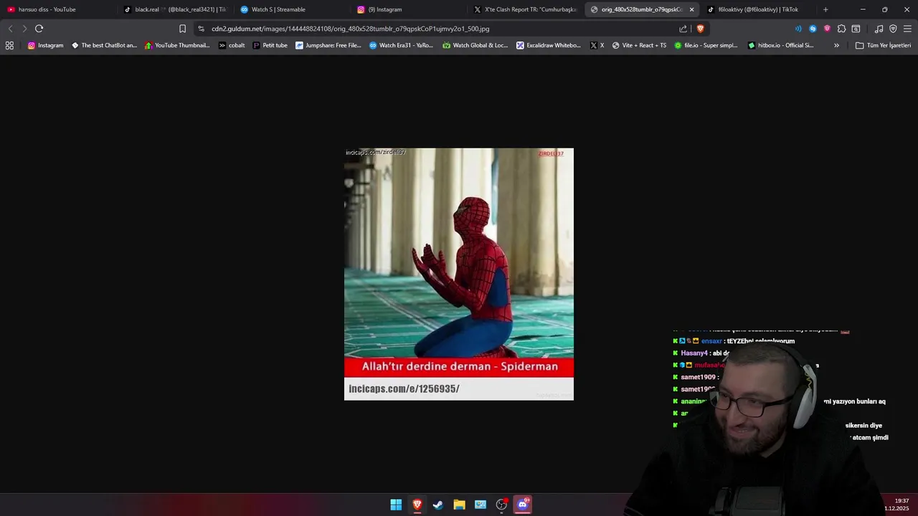918x516 pixels.
Task: Open site settings icon beside the URL
Action: coord(201,29)
